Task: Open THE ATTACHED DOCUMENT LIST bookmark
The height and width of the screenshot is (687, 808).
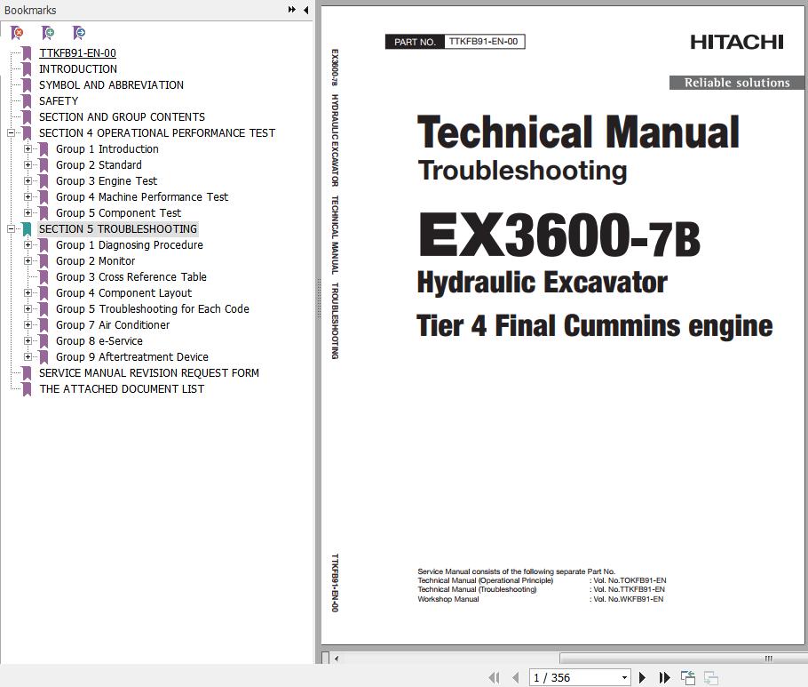Action: point(123,389)
